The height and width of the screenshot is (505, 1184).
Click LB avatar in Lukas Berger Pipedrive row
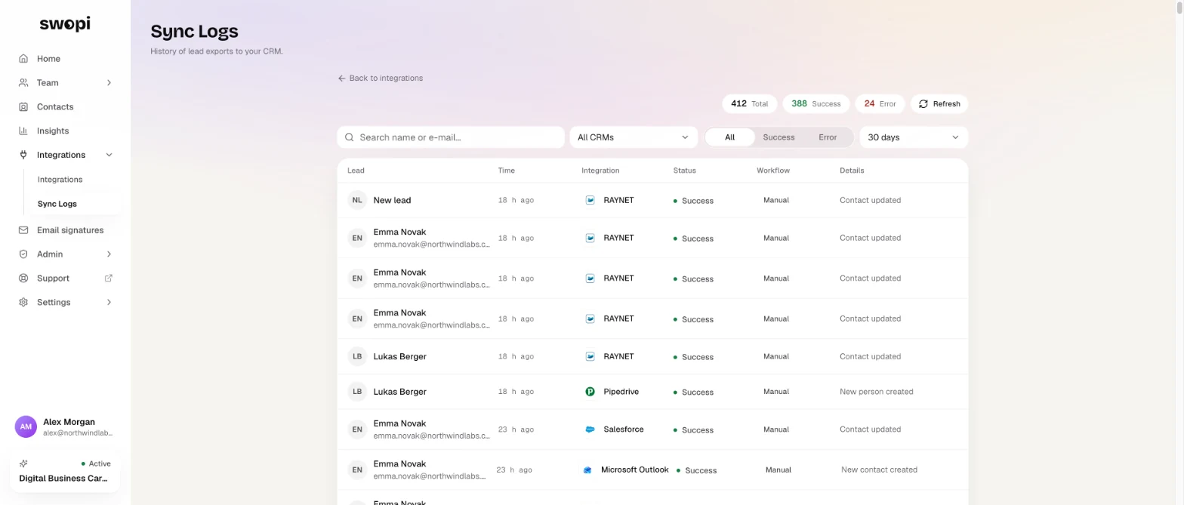click(357, 392)
